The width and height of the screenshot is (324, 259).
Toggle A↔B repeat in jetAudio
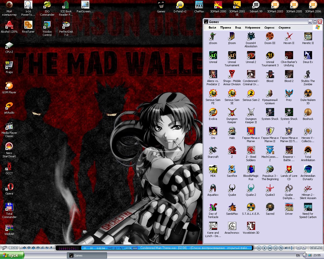110,248
